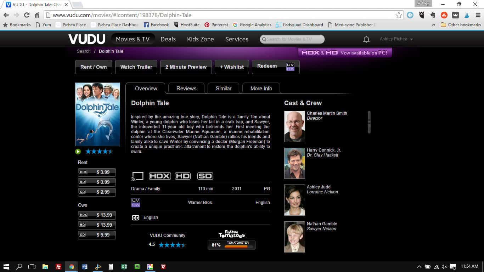484x272 pixels.
Task: Click the crown extension icon
Action: tap(455, 15)
